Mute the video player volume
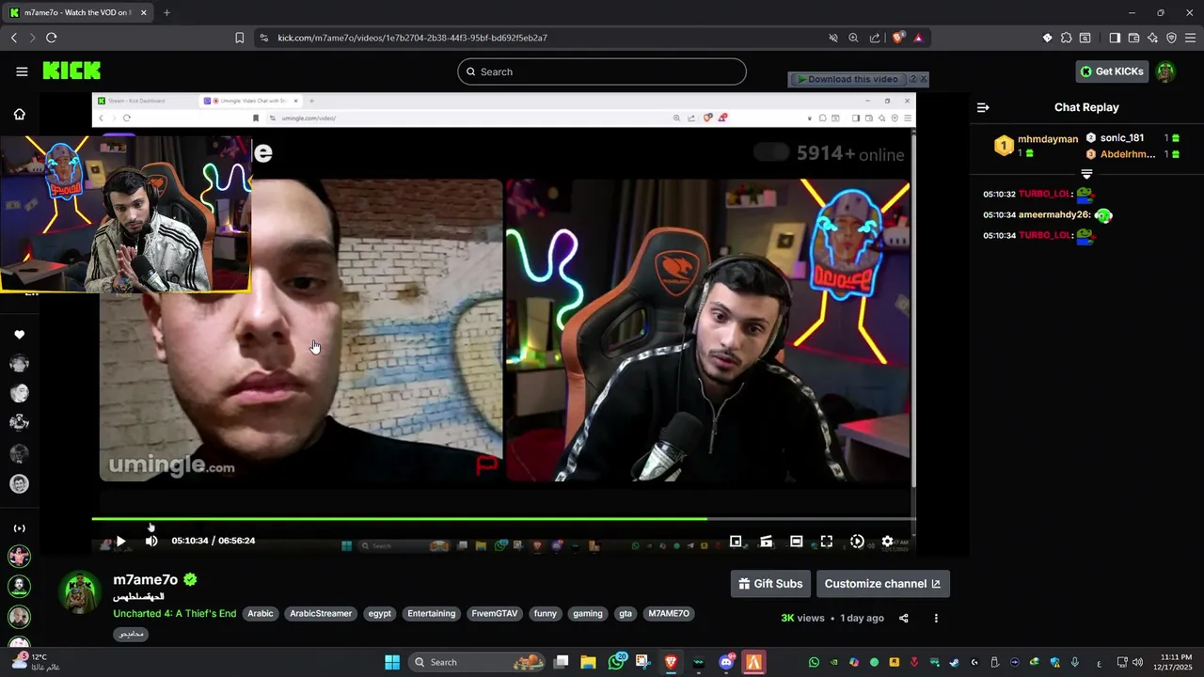The image size is (1204, 677). [x=151, y=541]
